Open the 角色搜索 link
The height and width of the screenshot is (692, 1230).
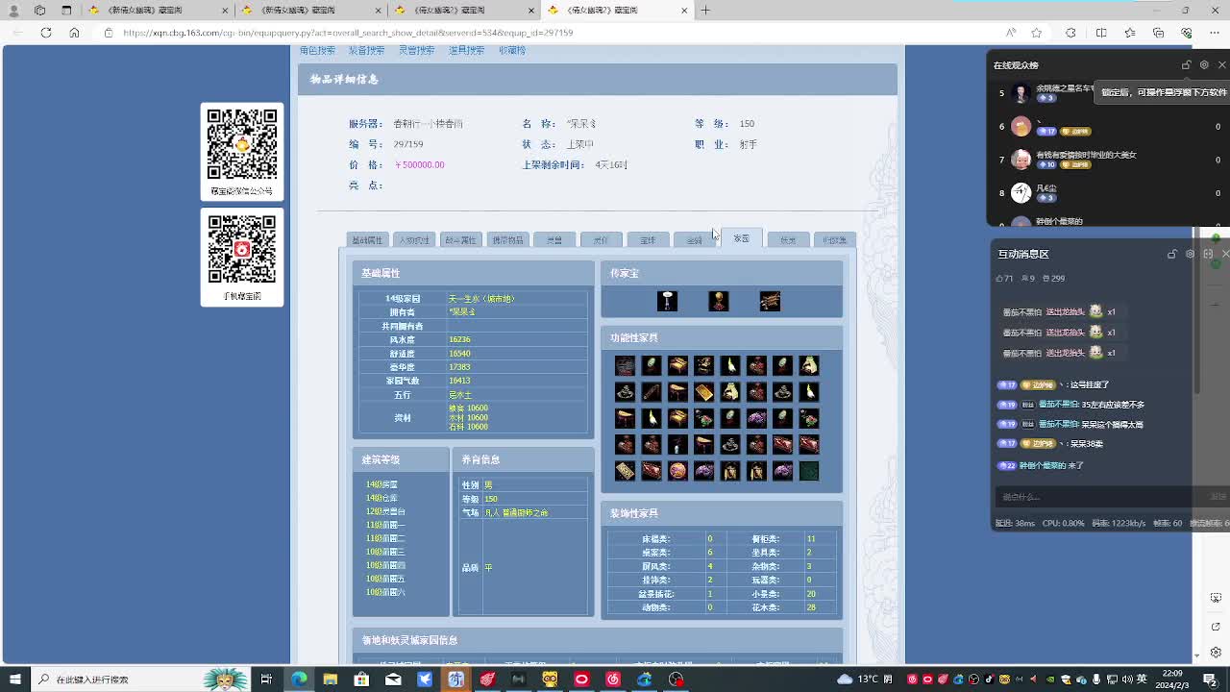317,50
